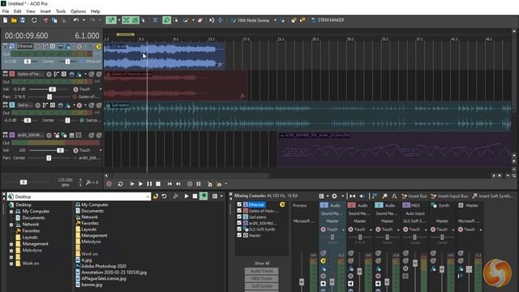
Task: Click Go to End in transport bar
Action: tap(178, 184)
